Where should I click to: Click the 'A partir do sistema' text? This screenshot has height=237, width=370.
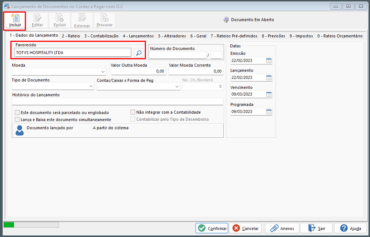coord(111,128)
